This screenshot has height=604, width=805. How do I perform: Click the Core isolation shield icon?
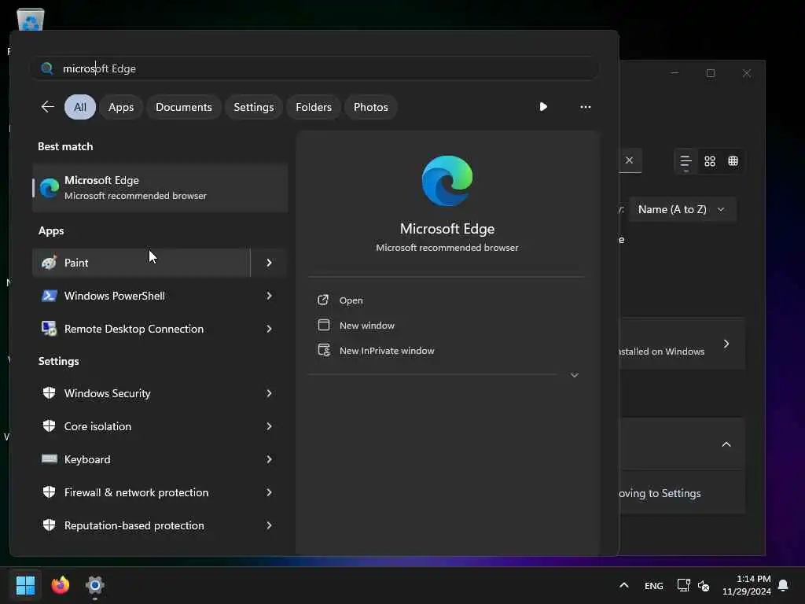click(50, 426)
